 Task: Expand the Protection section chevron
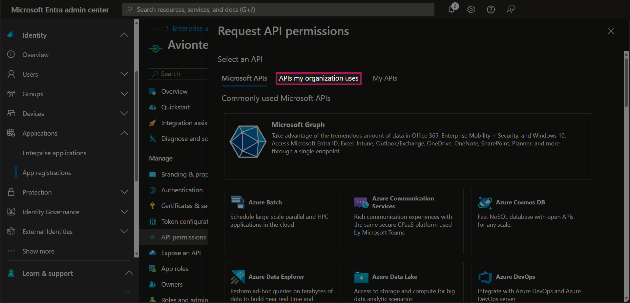[x=124, y=192]
